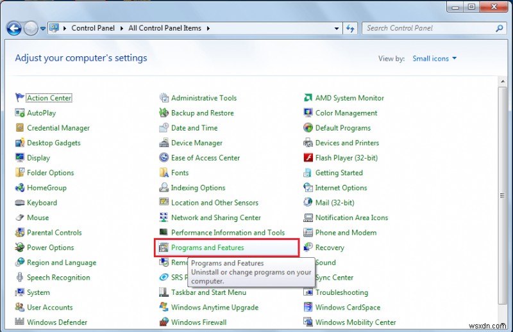Click the Region and Language globe icon
The image size is (513, 332).
20,262
